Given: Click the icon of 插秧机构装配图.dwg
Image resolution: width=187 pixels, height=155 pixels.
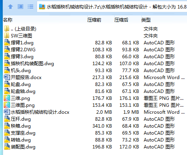Looking at the screenshot, I should point(7,63).
